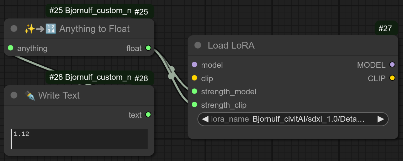Open the lora_name selection dropdown
Viewport: 403px width, 161px height.
(x=292, y=119)
